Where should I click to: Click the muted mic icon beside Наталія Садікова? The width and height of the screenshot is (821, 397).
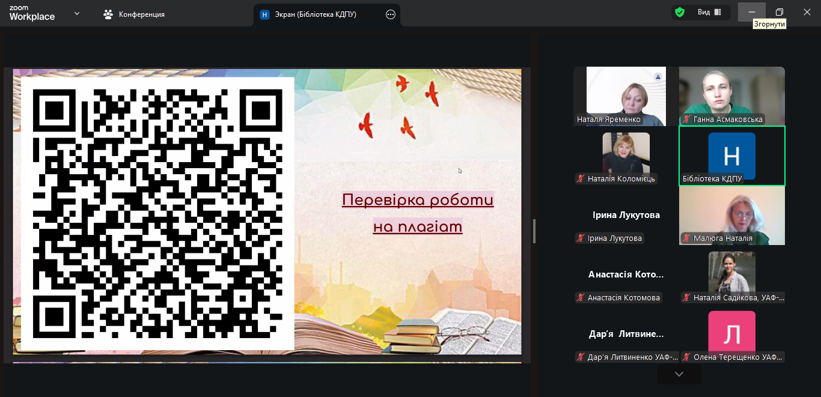click(x=686, y=297)
